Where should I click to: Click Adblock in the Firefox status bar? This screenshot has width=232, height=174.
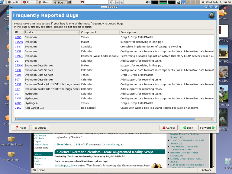207,170
